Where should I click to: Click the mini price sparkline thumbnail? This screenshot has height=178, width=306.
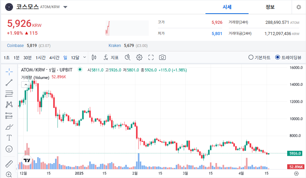coord(127,28)
